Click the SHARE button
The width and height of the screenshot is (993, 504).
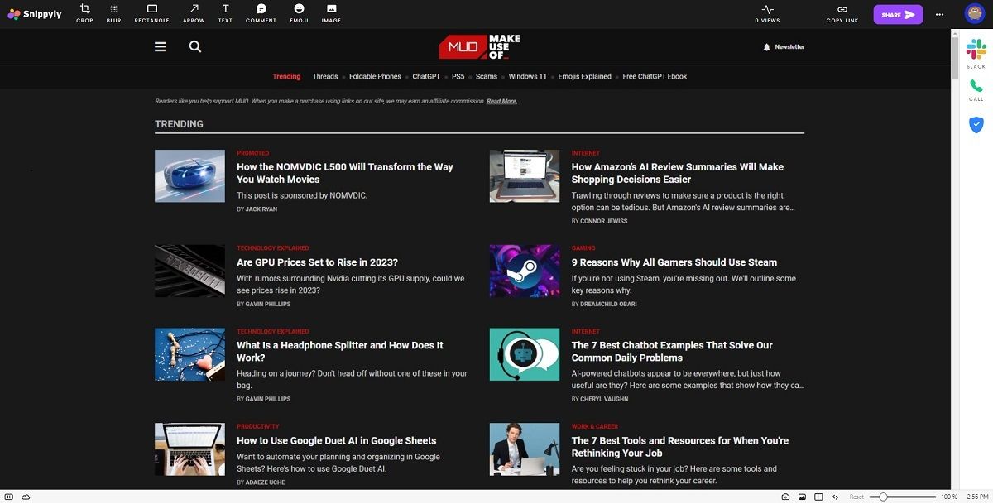tap(897, 13)
